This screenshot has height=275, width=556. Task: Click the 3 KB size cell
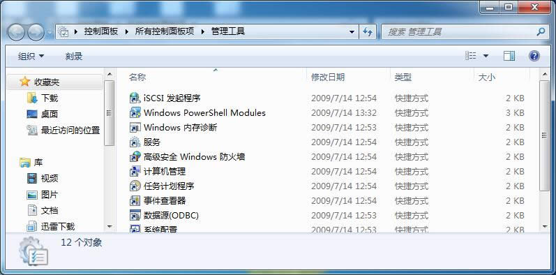(515, 113)
